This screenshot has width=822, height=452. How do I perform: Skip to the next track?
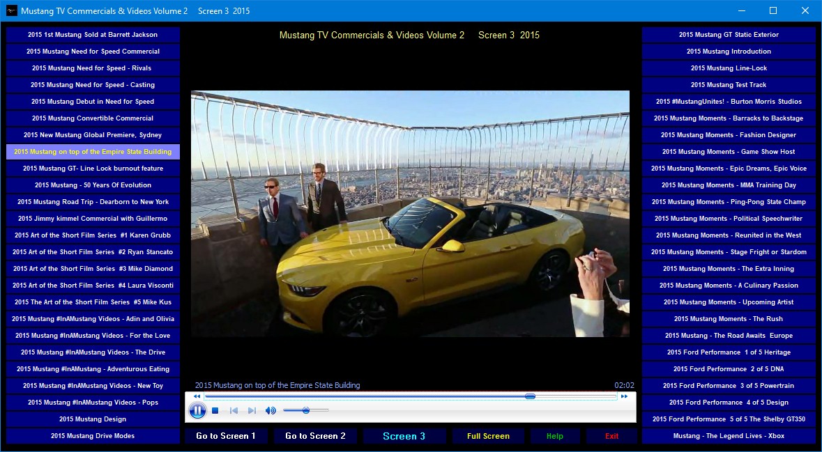[x=252, y=411]
